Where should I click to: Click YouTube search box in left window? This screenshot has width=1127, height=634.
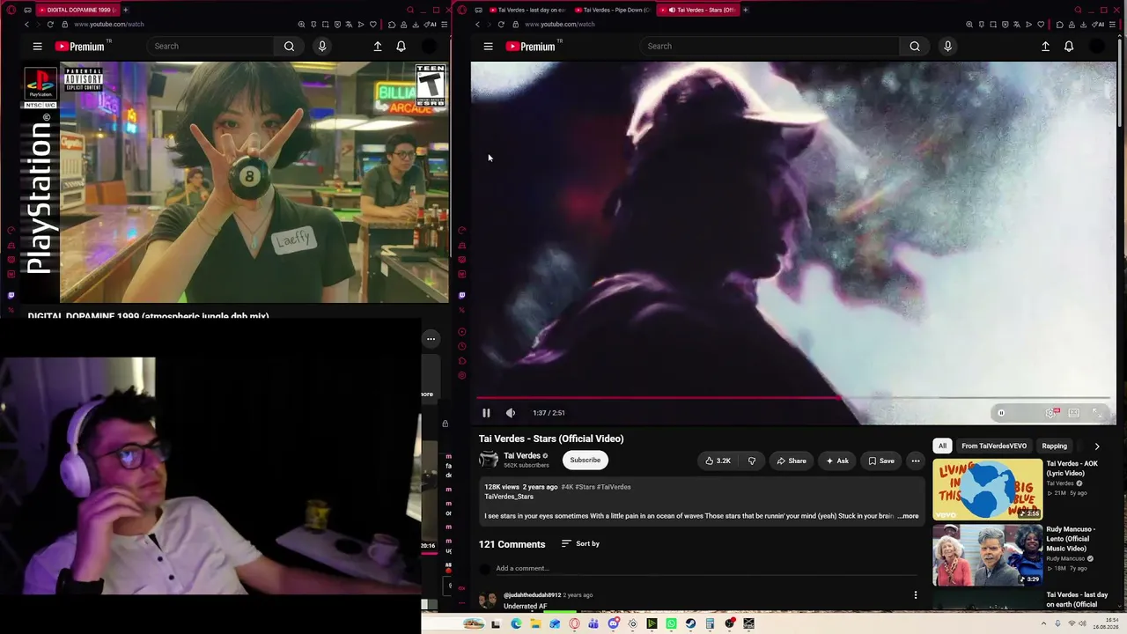211,47
